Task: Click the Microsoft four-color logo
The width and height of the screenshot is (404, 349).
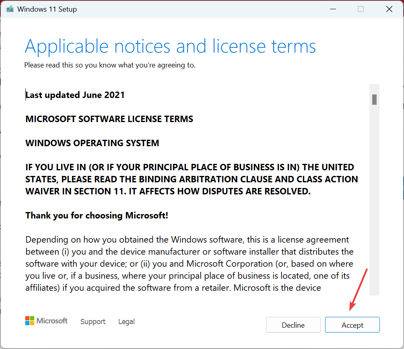Action: [x=30, y=321]
